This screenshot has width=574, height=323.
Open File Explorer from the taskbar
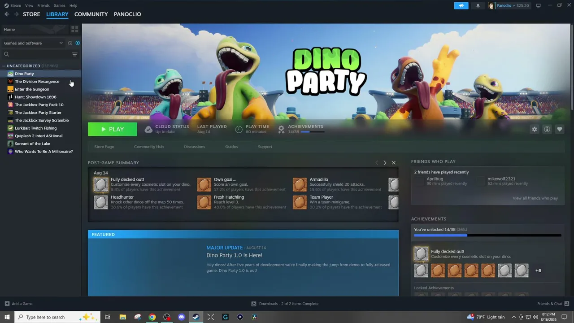pyautogui.click(x=123, y=317)
